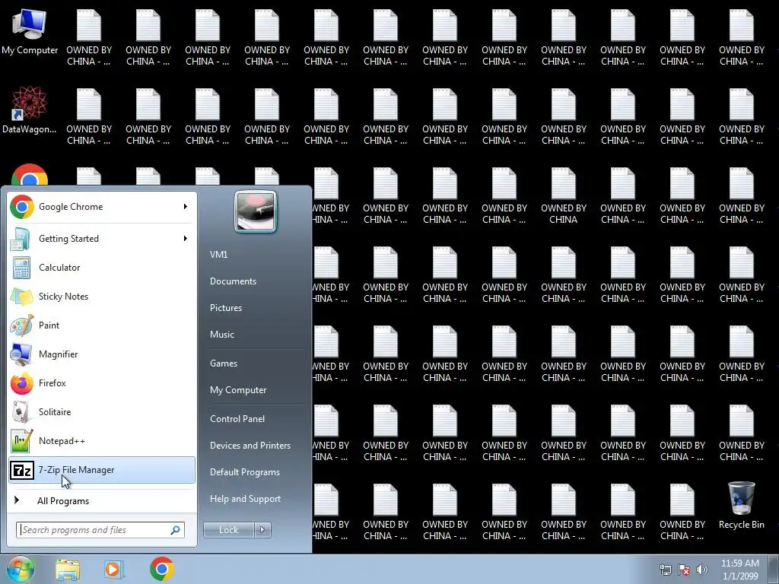The height and width of the screenshot is (584, 779).
Task: Select the My Computer desktop icon
Action: coord(30,32)
